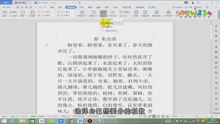Switch to the Home (首页) tab

6,2
